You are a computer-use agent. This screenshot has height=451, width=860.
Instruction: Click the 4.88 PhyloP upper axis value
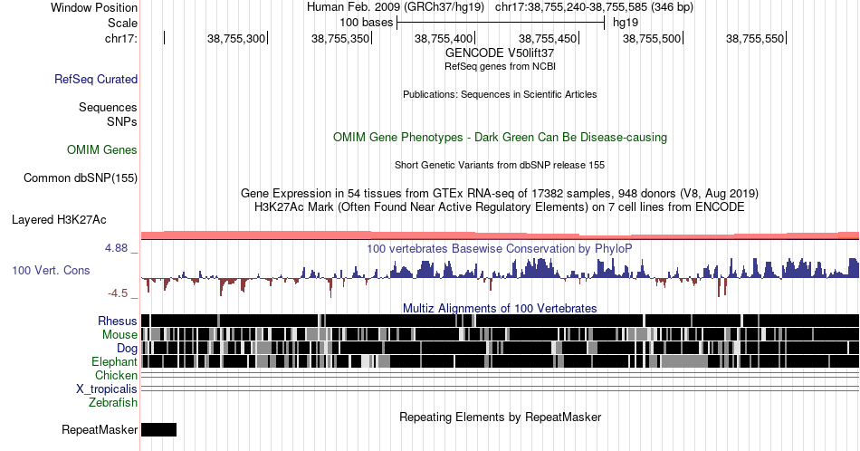(x=116, y=248)
